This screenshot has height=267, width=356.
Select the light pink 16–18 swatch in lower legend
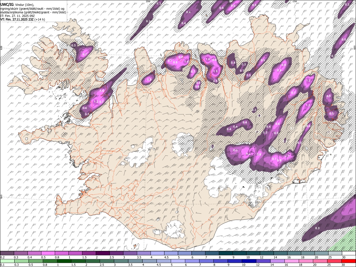pos(291,261)
